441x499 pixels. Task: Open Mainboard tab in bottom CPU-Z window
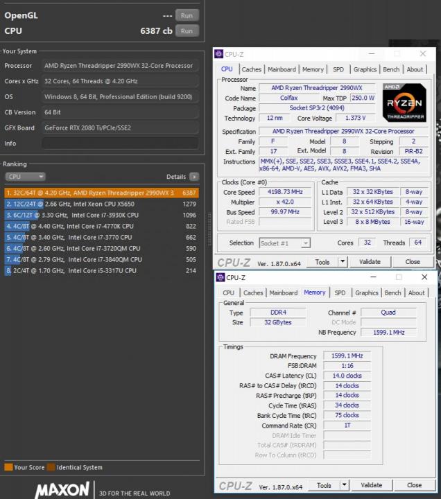click(283, 292)
